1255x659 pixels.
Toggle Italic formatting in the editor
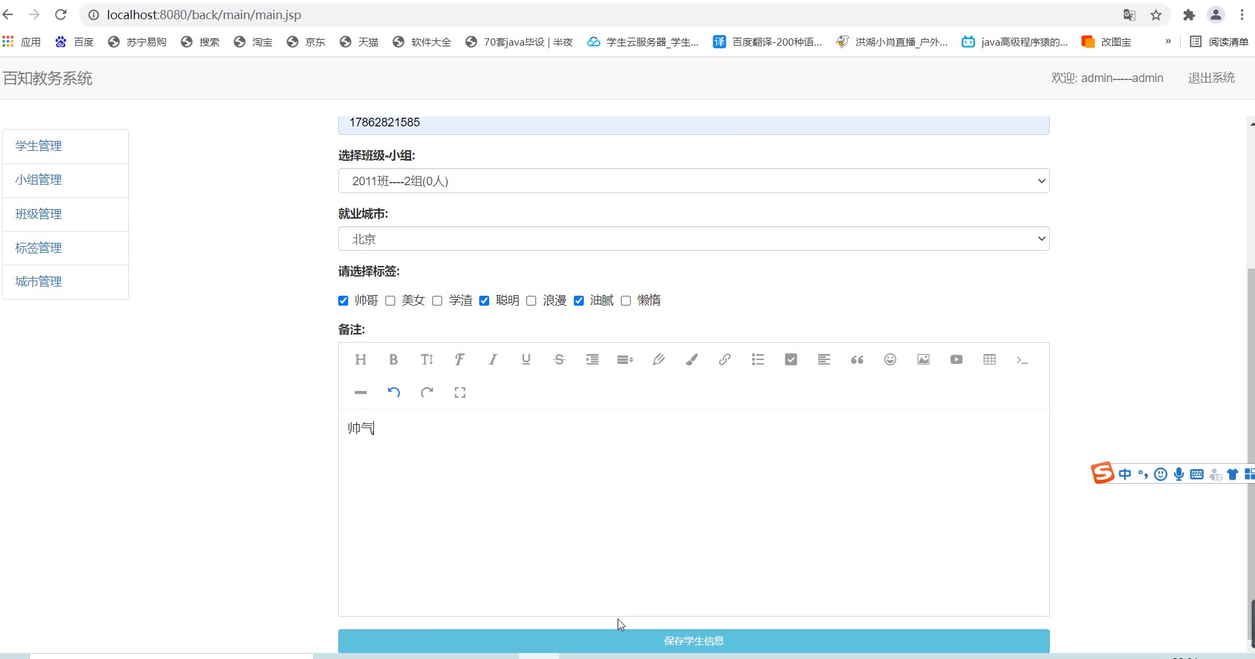[493, 359]
